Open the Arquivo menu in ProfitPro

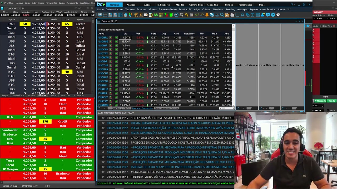click(x=20, y=3)
